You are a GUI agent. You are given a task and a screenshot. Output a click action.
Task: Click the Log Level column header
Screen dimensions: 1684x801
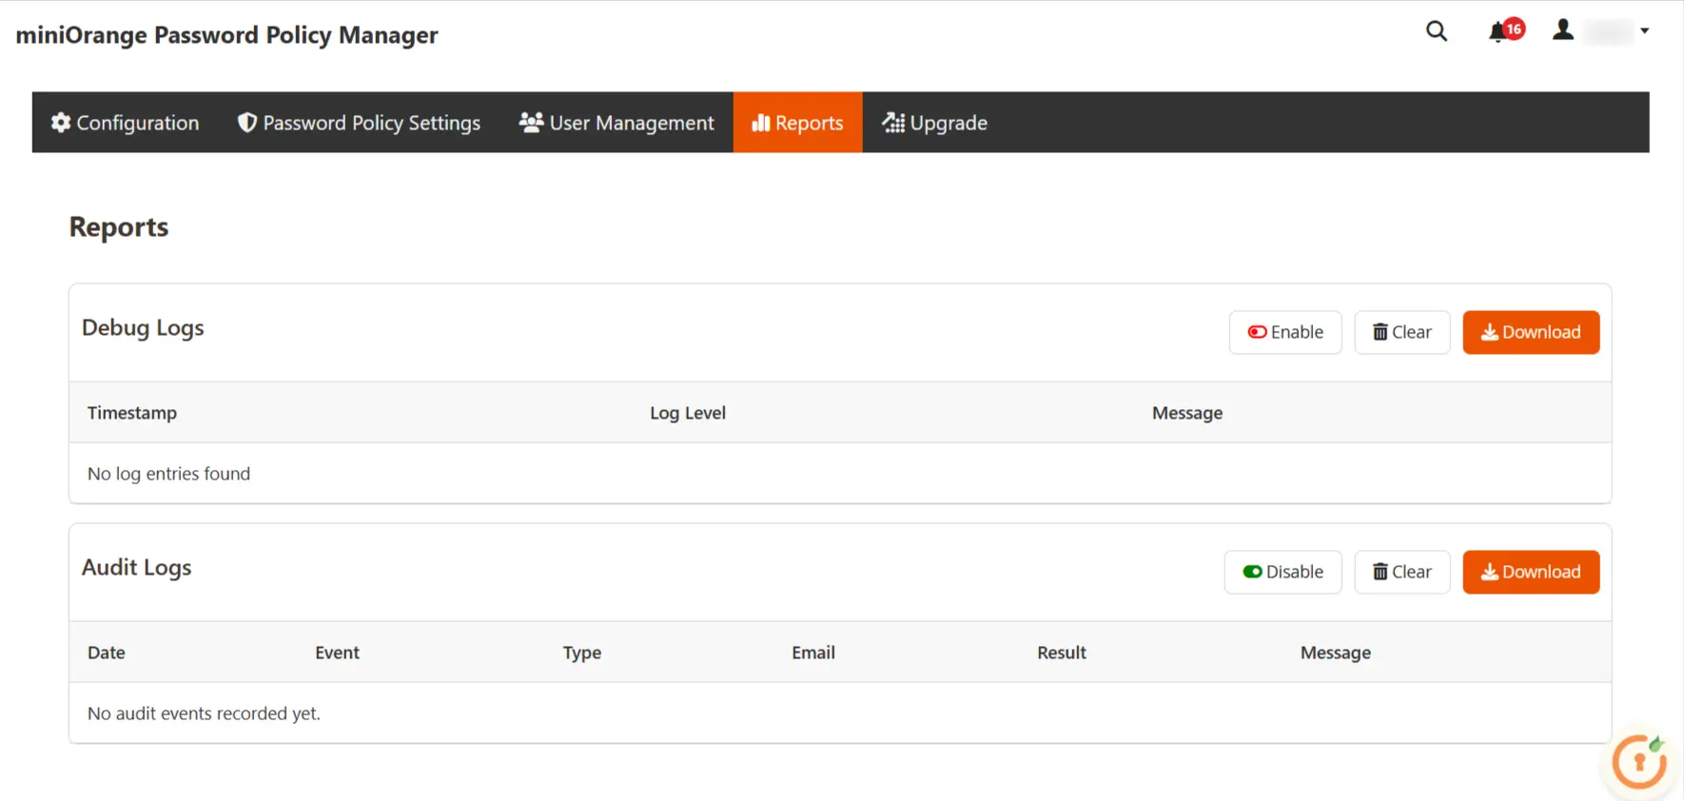click(x=688, y=413)
